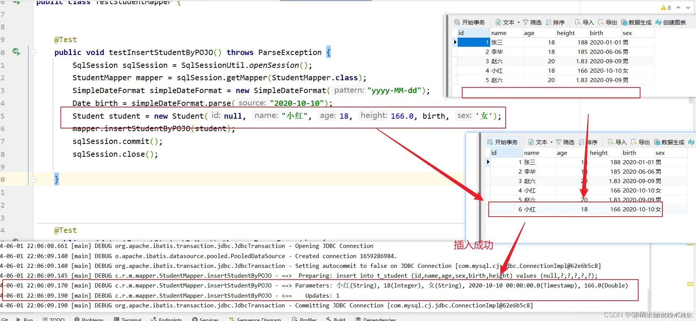This screenshot has width=696, height=321.
Task: Select the id column header in five-row table
Action: coord(474,33)
